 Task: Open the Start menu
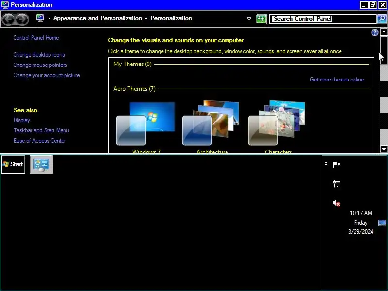coord(13,164)
